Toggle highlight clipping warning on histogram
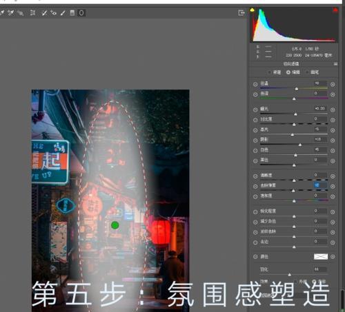The height and width of the screenshot is (312, 345). 335,10
